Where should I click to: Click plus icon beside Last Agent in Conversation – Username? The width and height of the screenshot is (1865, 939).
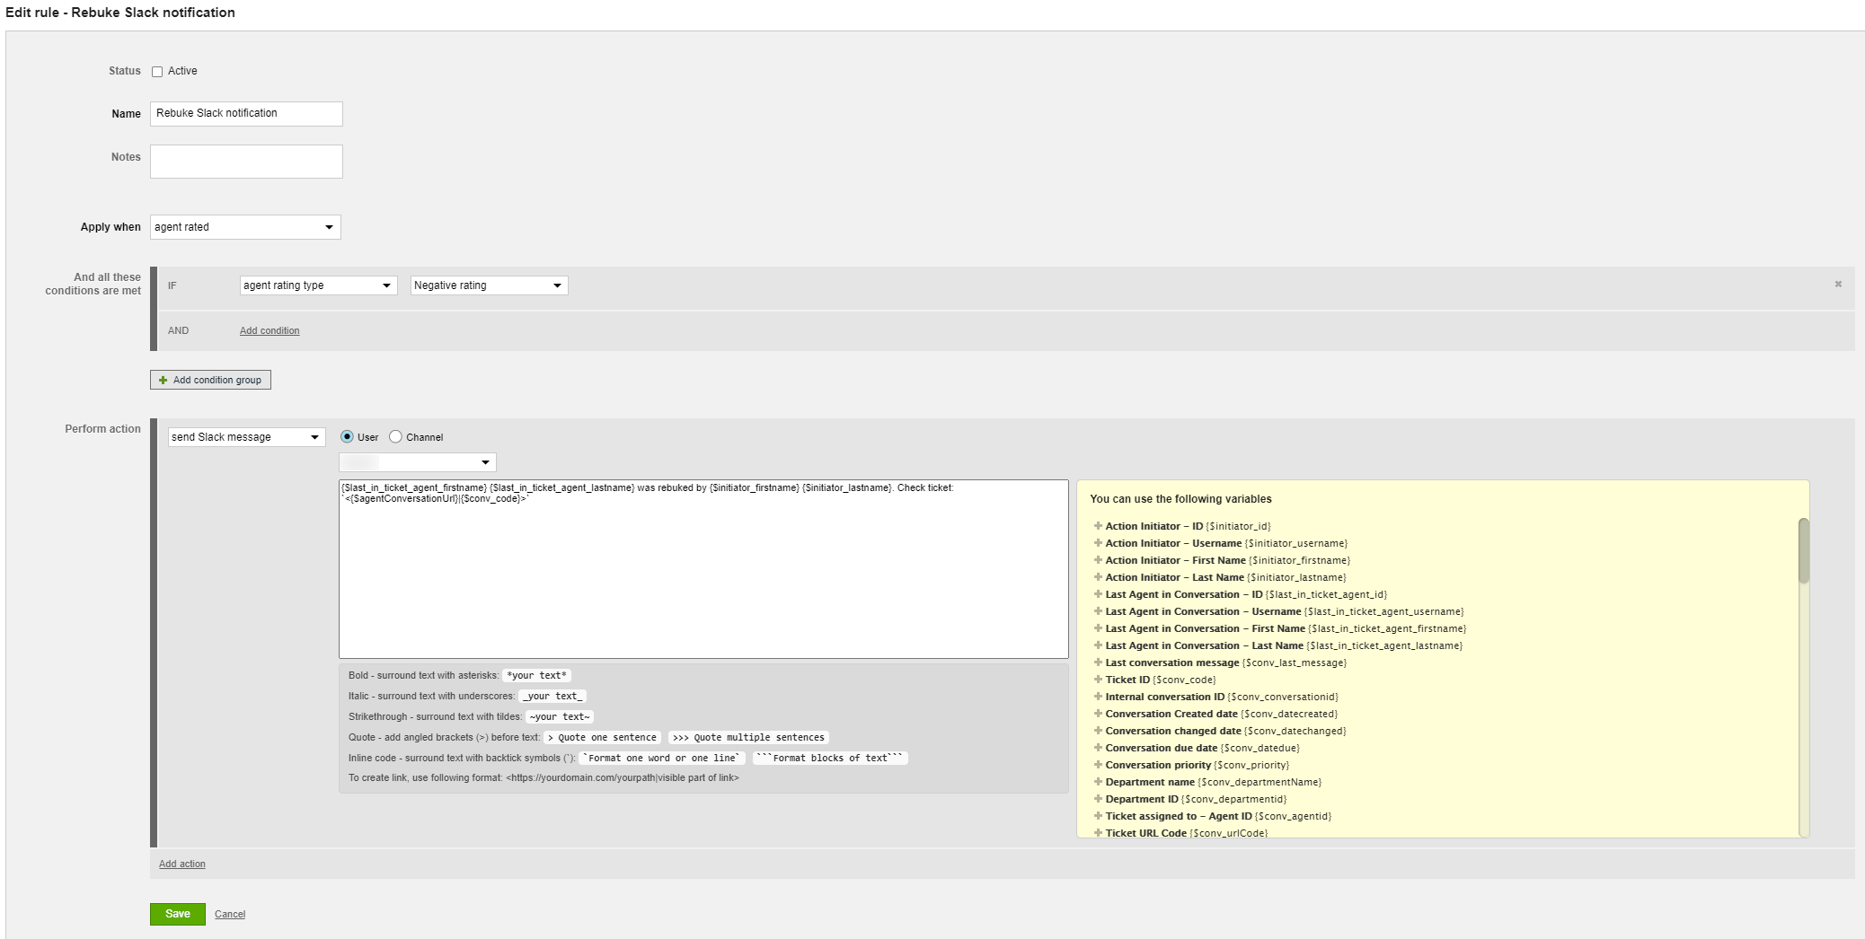[1098, 611]
